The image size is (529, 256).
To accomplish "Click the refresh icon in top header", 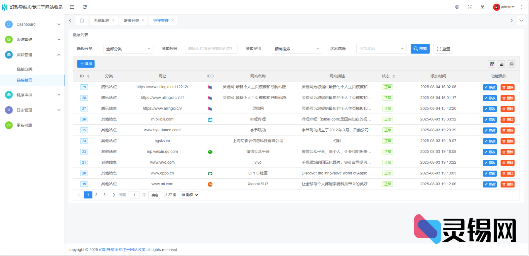I will point(85,7).
